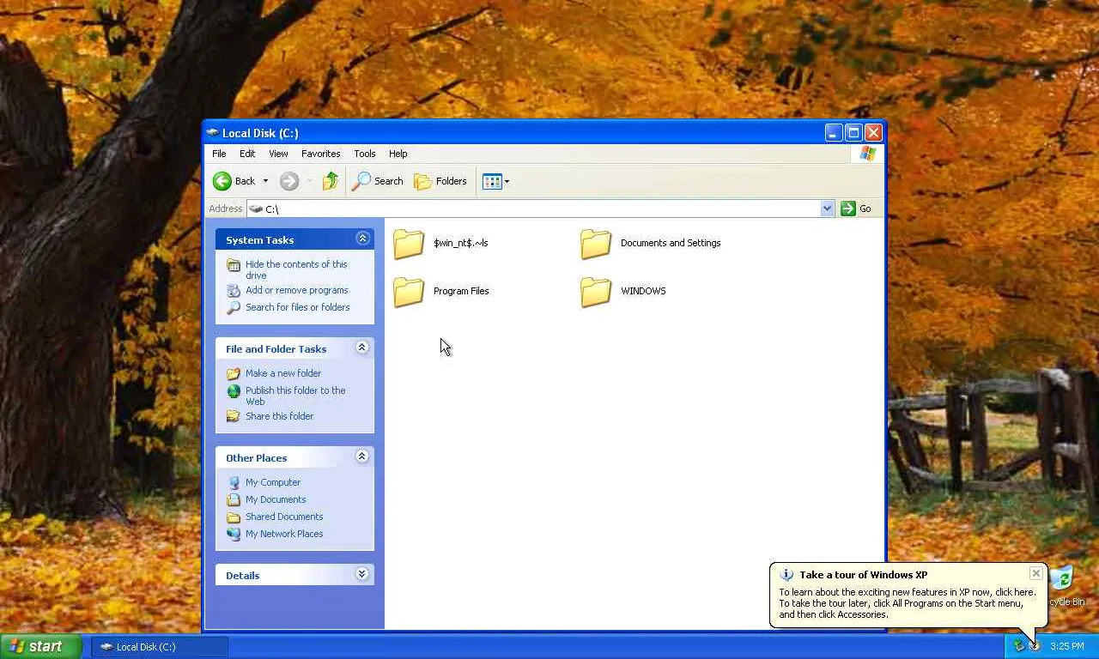Click the tour icon in the system tray
Image resolution: width=1099 pixels, height=659 pixels.
click(1034, 646)
